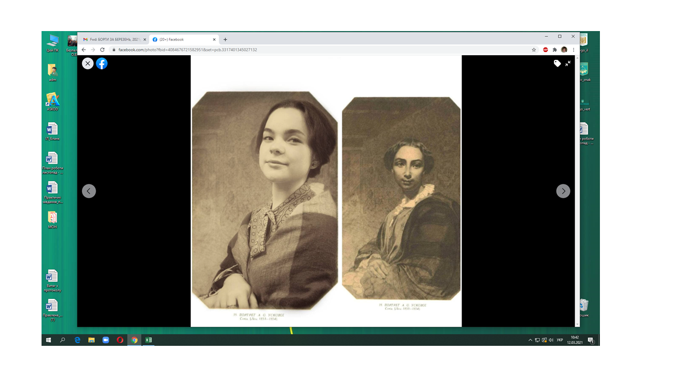Show hidden system tray icons
The width and height of the screenshot is (673, 379).
[530, 340]
